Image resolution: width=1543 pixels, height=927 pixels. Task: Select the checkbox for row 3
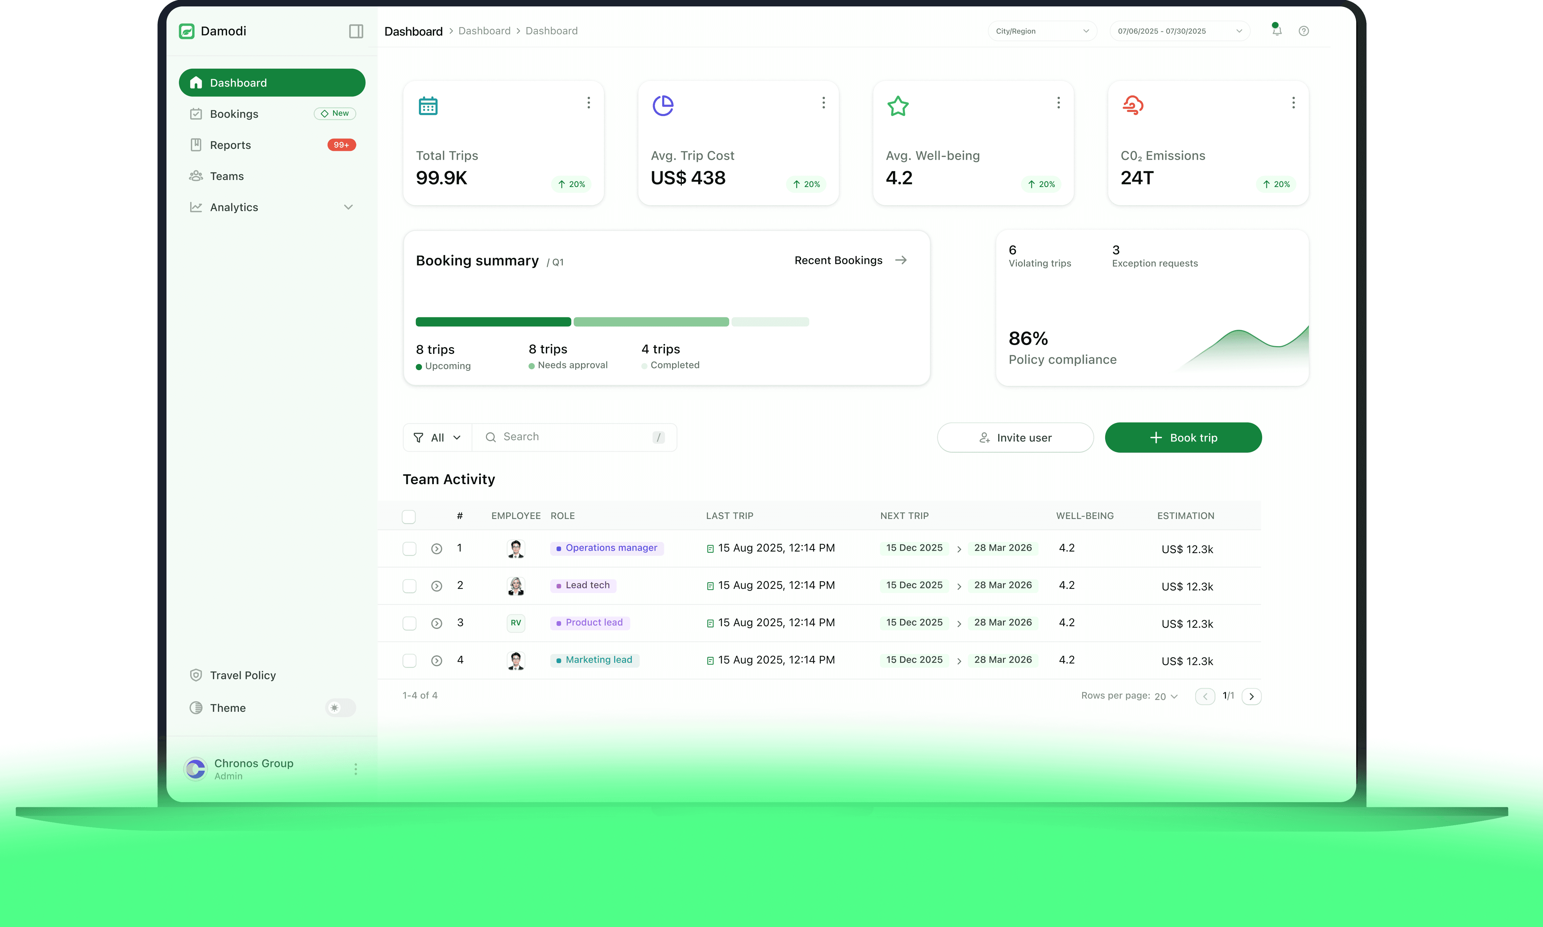[x=408, y=624]
